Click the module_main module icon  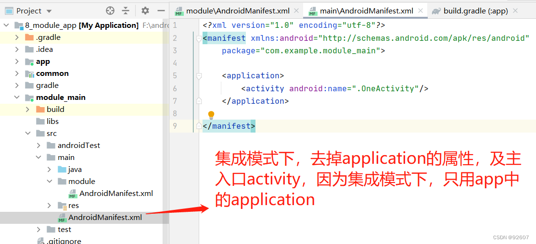(29, 98)
